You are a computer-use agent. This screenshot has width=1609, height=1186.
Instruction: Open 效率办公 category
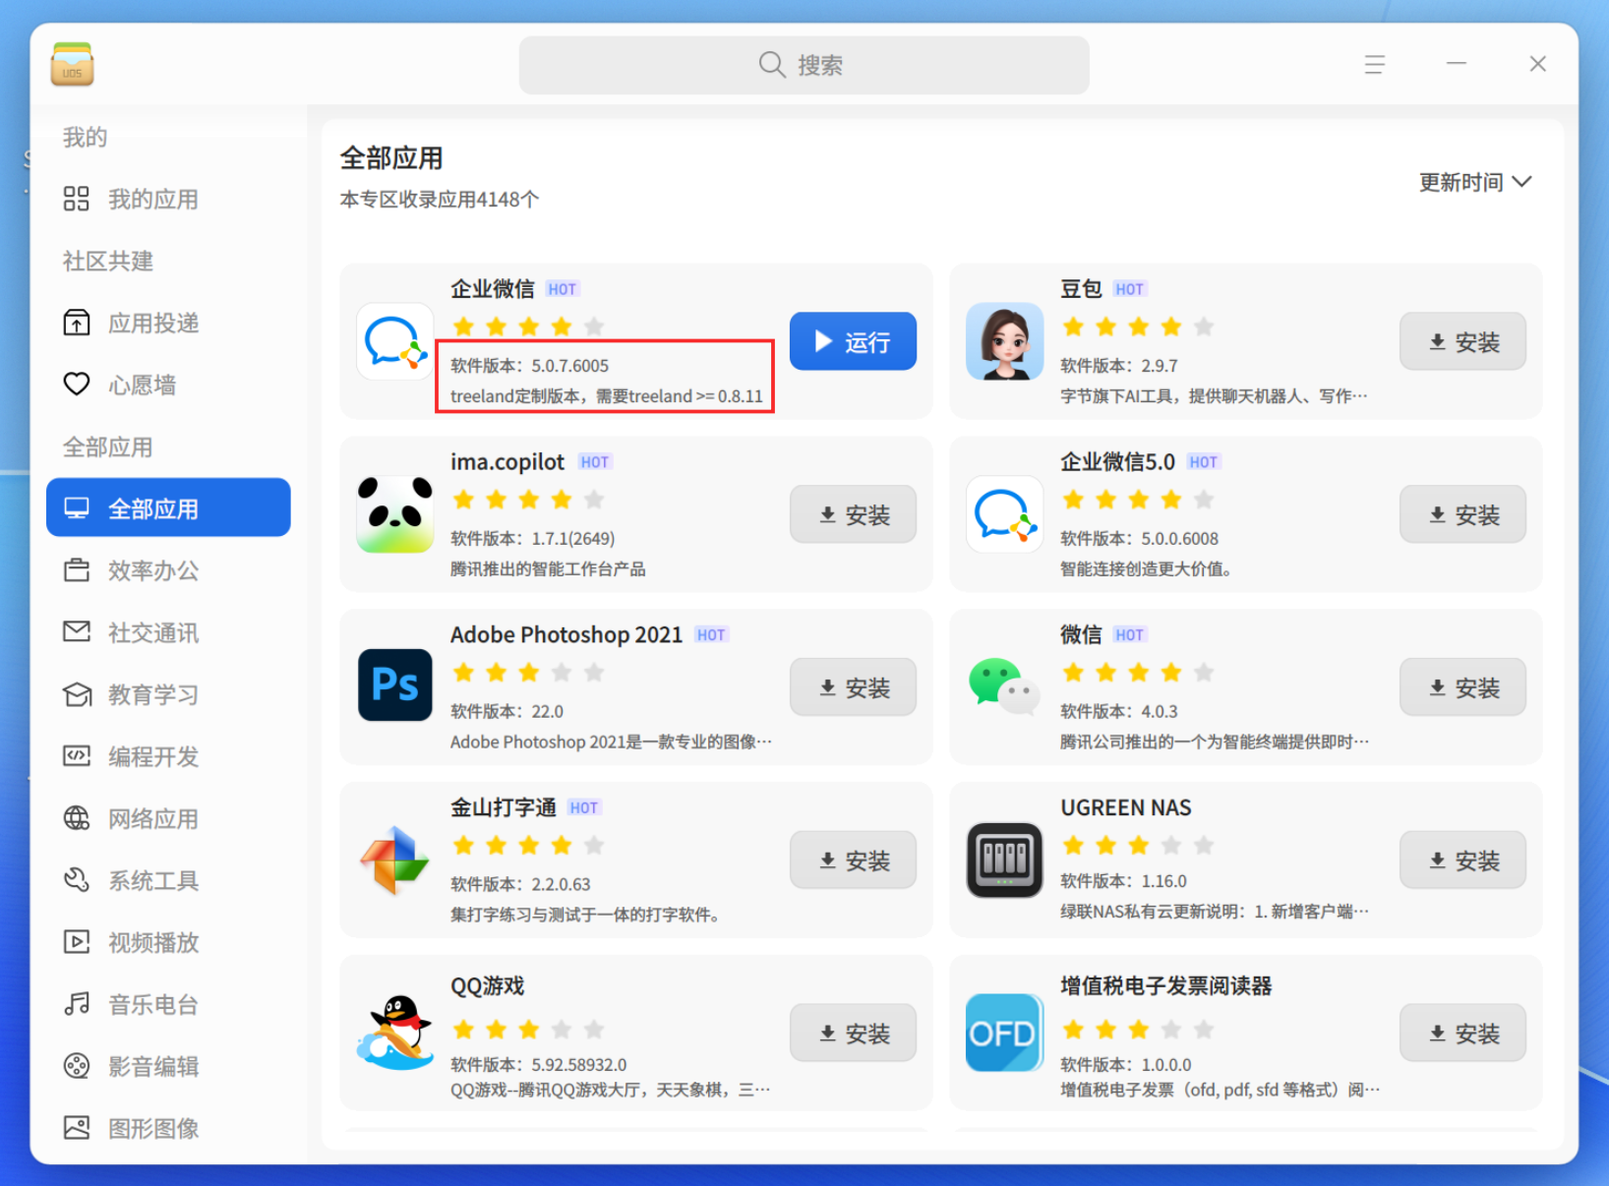(x=168, y=570)
